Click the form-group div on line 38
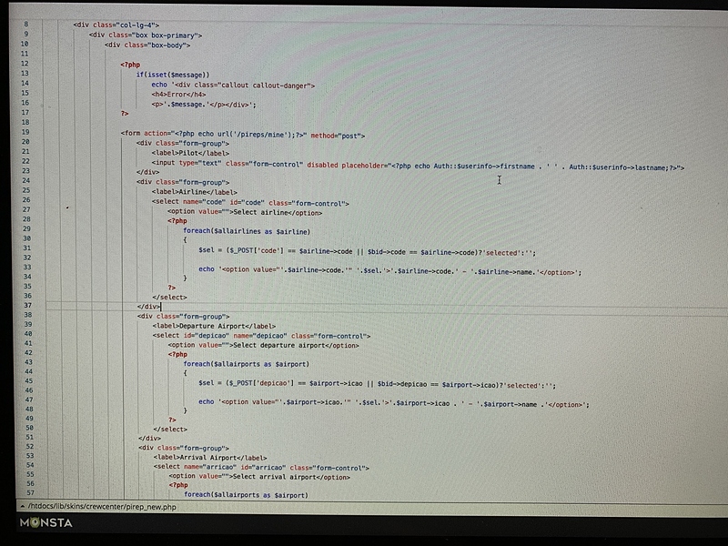Screen dimensions: 728x546 pos(184,316)
